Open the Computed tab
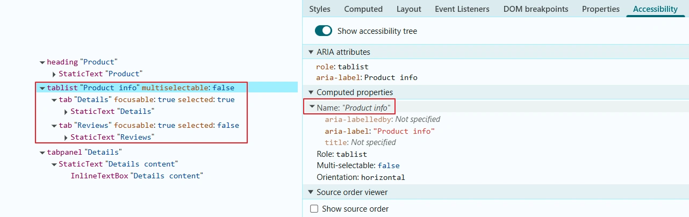Screen dimensions: 689x217 pyautogui.click(x=363, y=9)
